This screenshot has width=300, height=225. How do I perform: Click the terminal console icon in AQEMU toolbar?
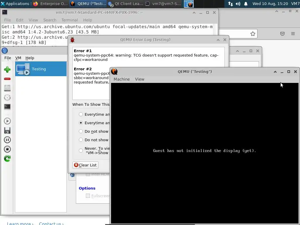(x=7, y=107)
